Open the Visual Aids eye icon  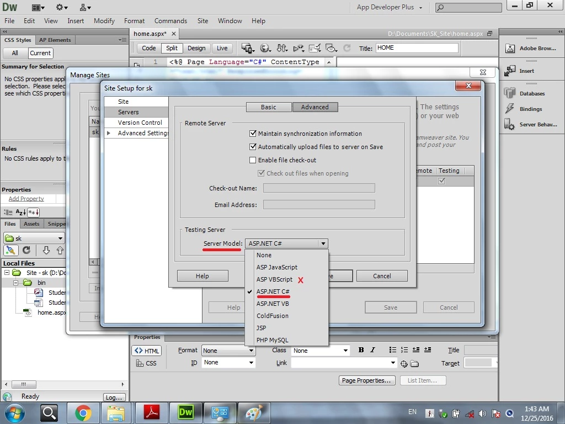pyautogui.click(x=331, y=48)
